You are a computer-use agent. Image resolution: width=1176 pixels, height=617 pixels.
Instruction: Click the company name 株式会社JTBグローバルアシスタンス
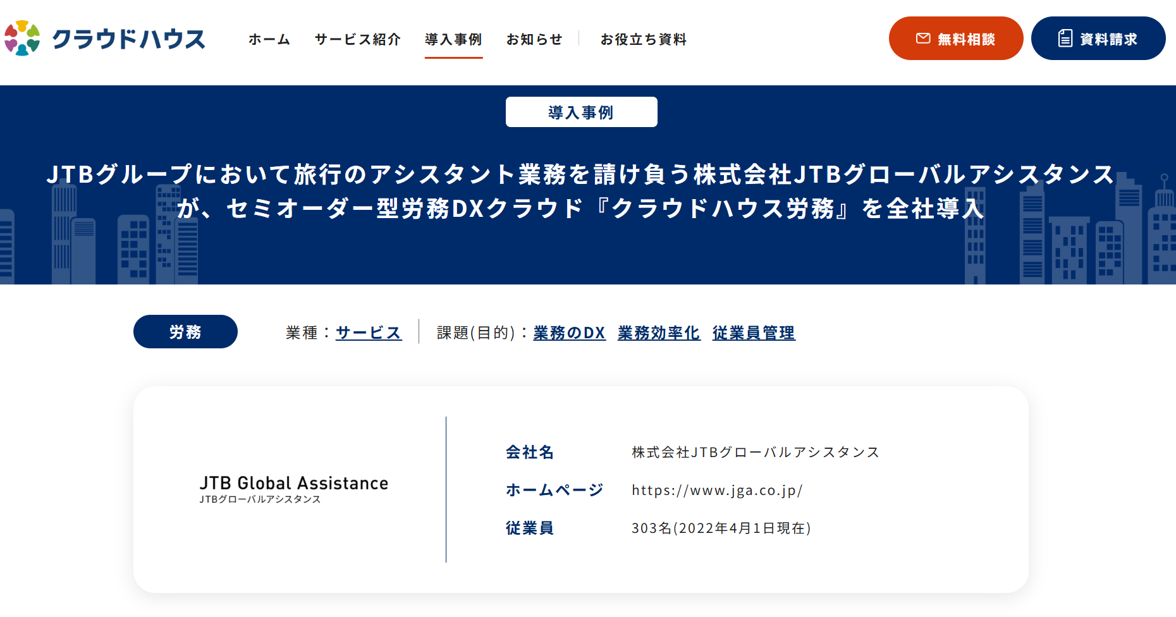coord(756,452)
